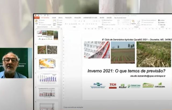
Task: Open Contorno da Forma outline options
Action: [148, 23]
